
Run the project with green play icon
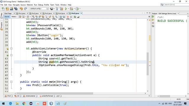tap(66, 9)
